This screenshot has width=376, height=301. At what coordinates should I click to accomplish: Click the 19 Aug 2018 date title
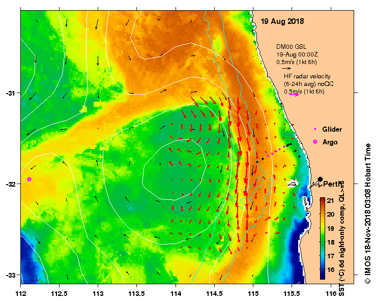click(282, 21)
